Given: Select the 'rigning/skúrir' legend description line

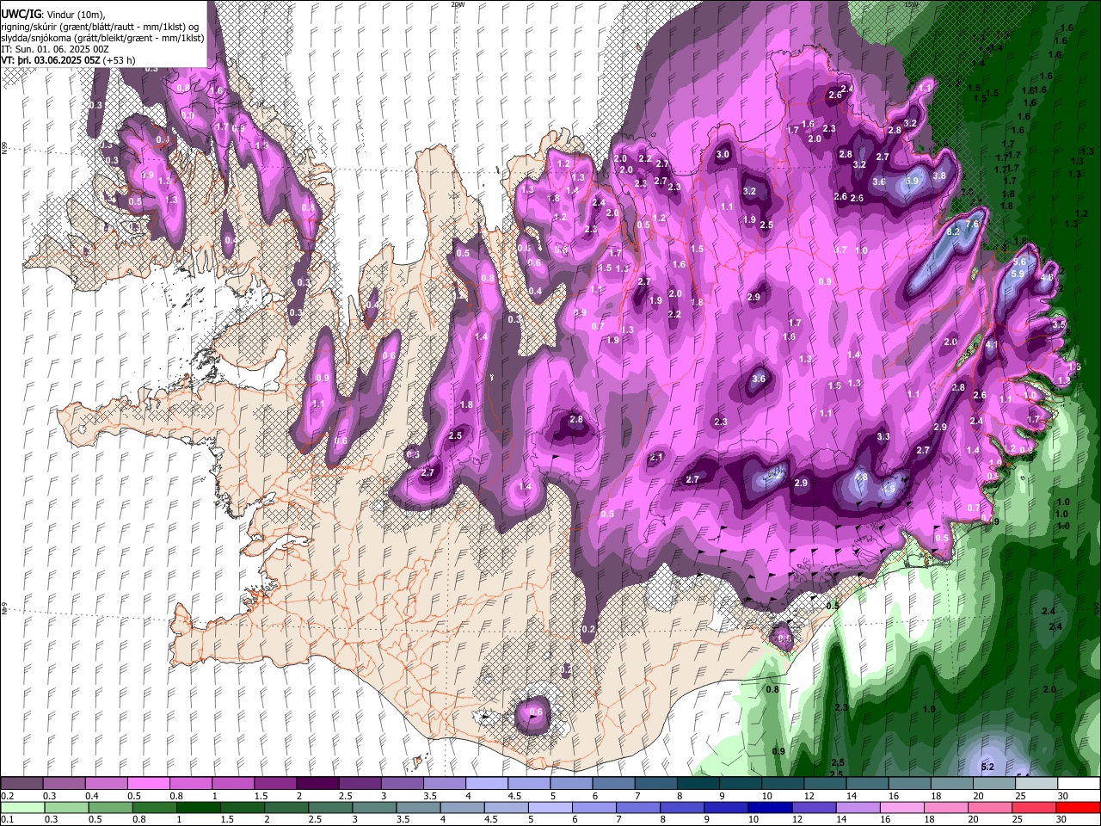Looking at the screenshot, I should [x=100, y=27].
